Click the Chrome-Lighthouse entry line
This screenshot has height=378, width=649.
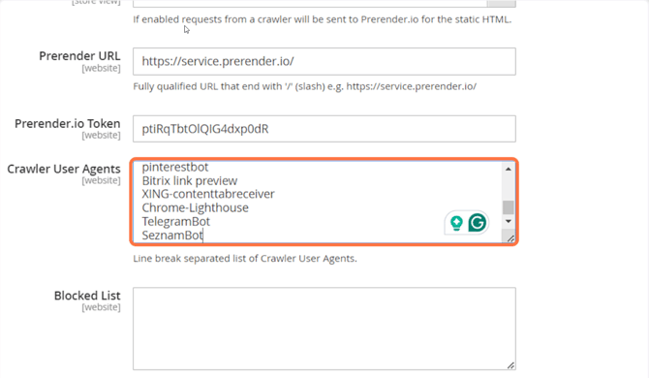(x=196, y=207)
